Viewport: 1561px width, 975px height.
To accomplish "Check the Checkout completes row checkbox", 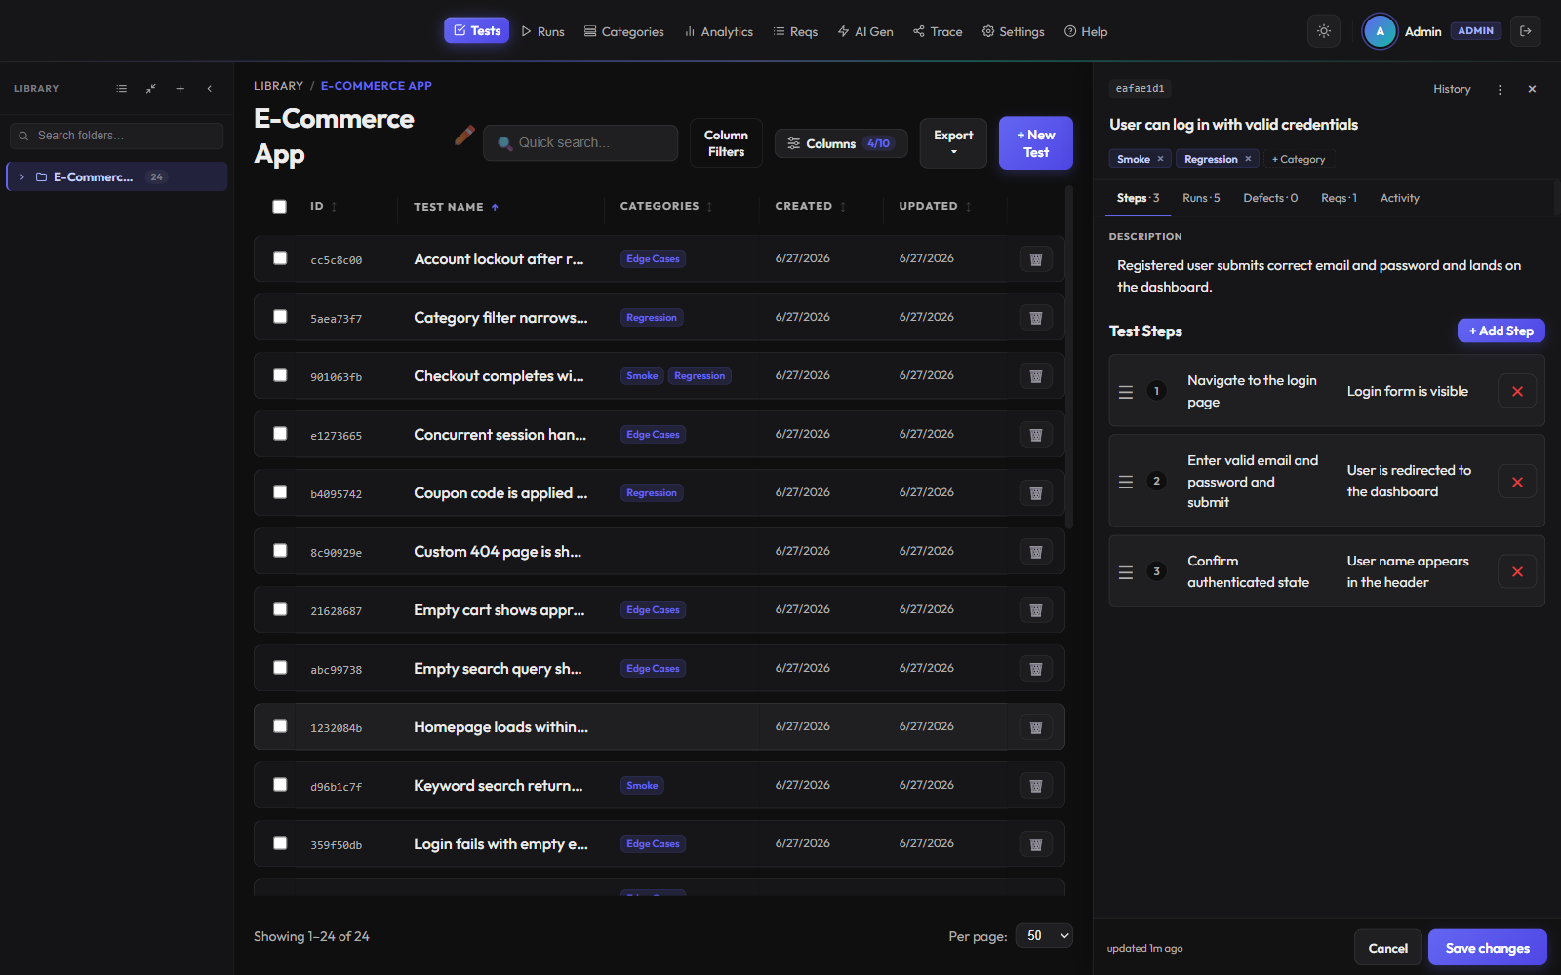I will (280, 375).
